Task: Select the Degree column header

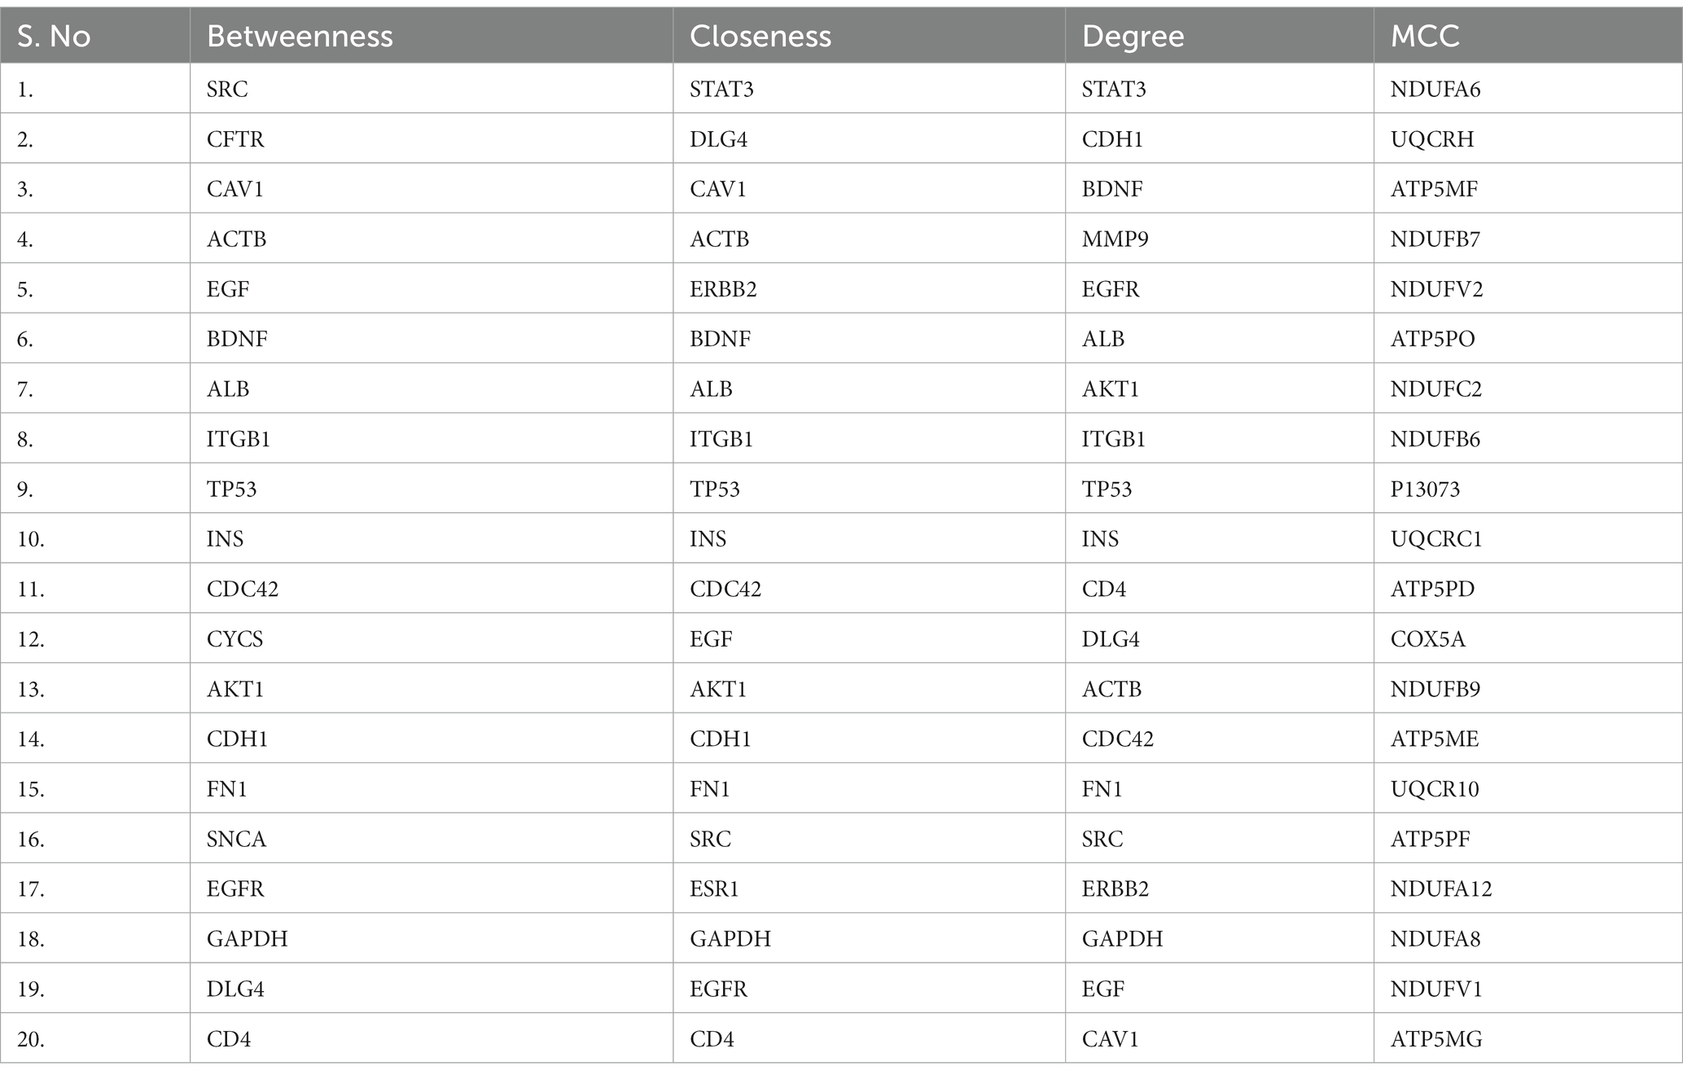Action: pos(1220,36)
